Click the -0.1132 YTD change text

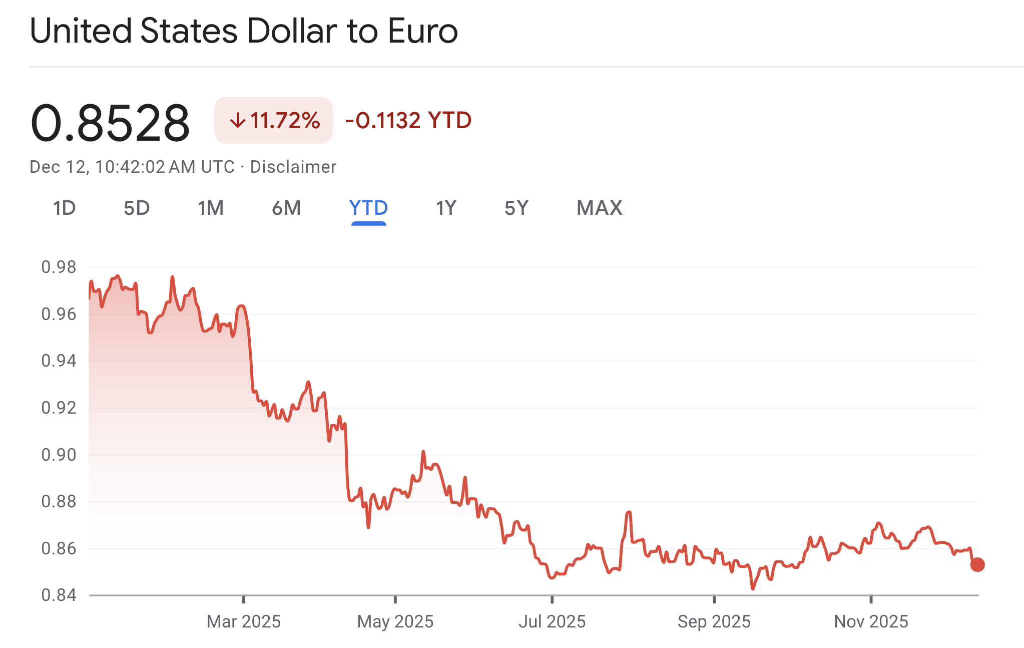click(408, 121)
